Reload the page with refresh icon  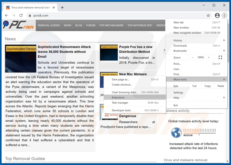pyautogui.click(x=21, y=16)
